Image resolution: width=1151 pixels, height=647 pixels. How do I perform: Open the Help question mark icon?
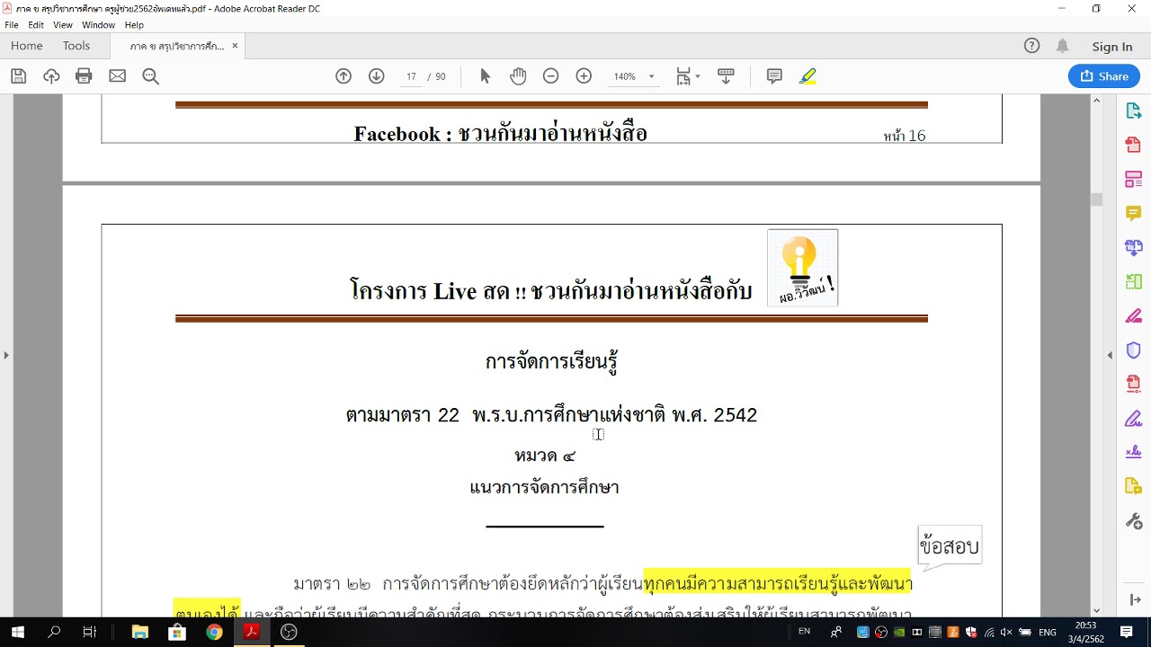click(1032, 46)
